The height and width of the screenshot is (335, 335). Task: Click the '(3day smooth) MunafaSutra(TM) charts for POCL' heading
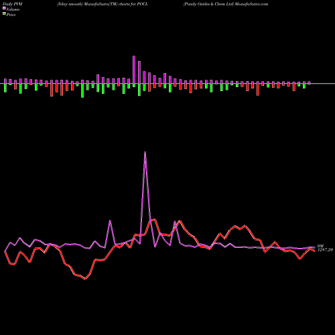point(103,4)
